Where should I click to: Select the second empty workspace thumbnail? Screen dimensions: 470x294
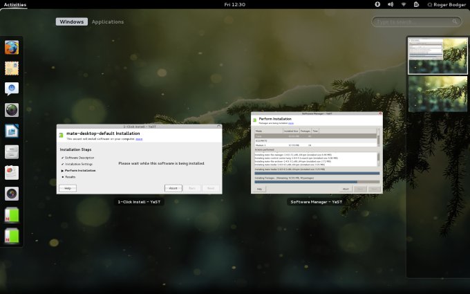click(438, 94)
